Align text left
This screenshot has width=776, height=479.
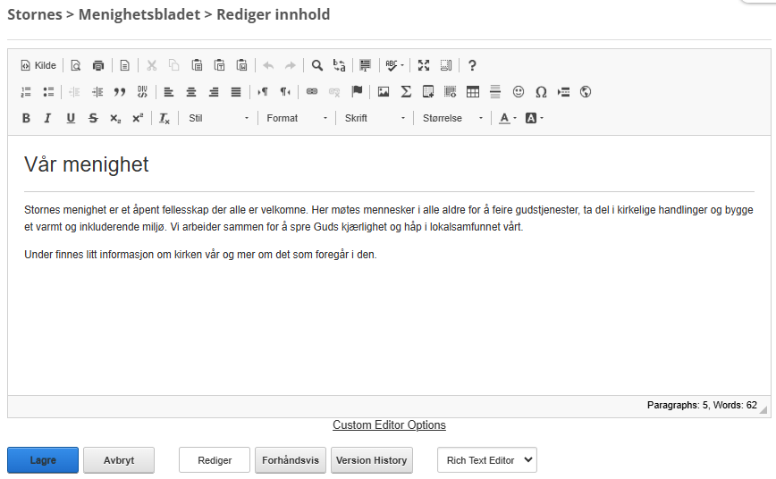click(x=169, y=92)
